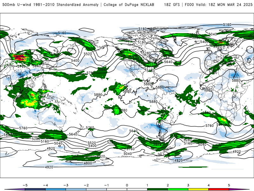Viewport: 254px width, 191px height.
Task: Click the pale blue -2 to -1 legend swatch
Action: pos(97,189)
